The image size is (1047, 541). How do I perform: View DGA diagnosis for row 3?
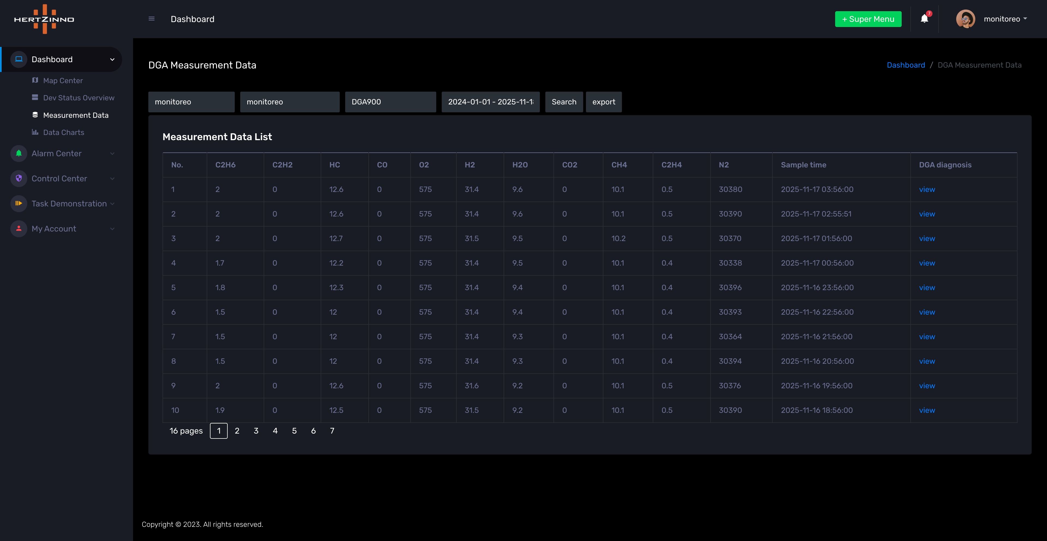tap(927, 239)
